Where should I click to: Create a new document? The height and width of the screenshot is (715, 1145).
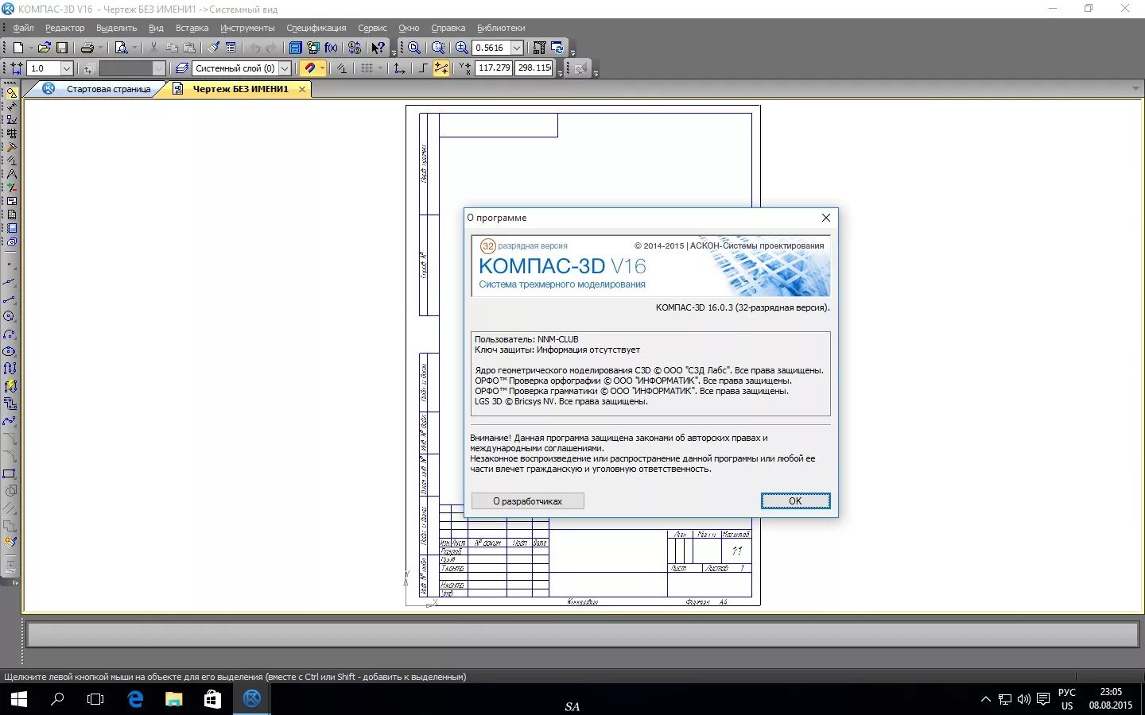point(17,48)
